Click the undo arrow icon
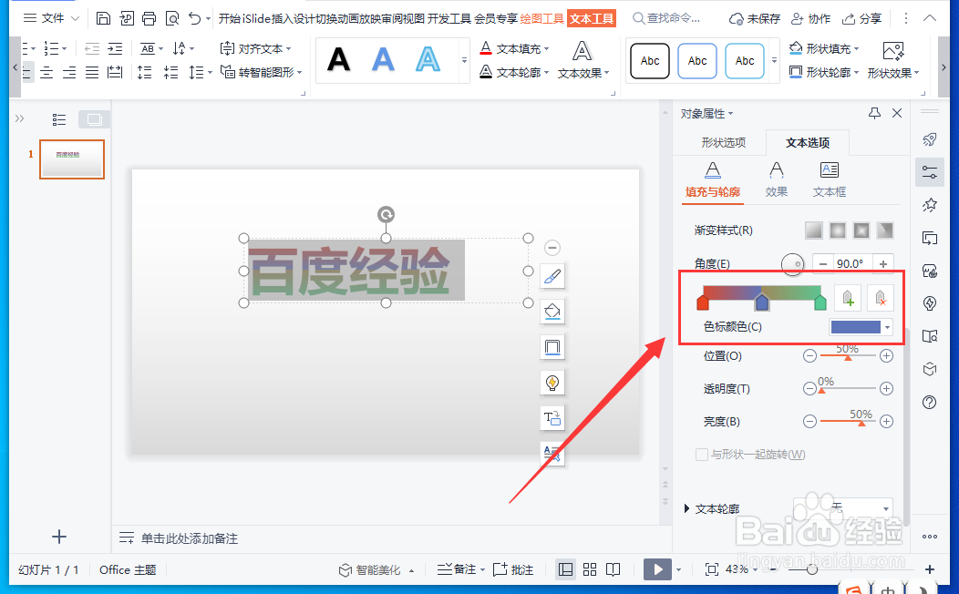Screen dimensions: 959x594 tap(194, 18)
